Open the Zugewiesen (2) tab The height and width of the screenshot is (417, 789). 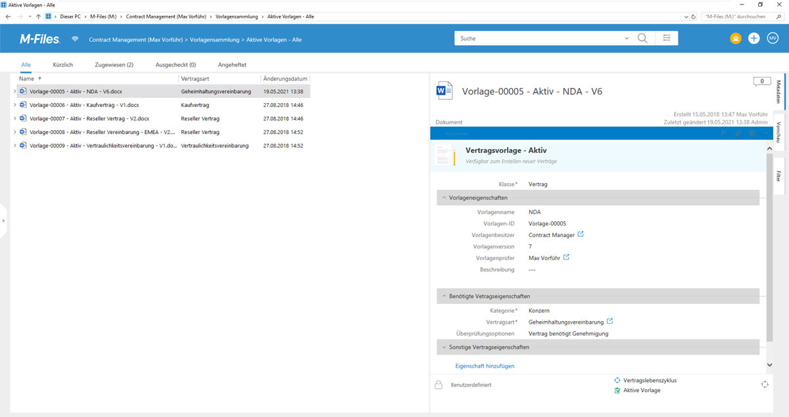(114, 65)
